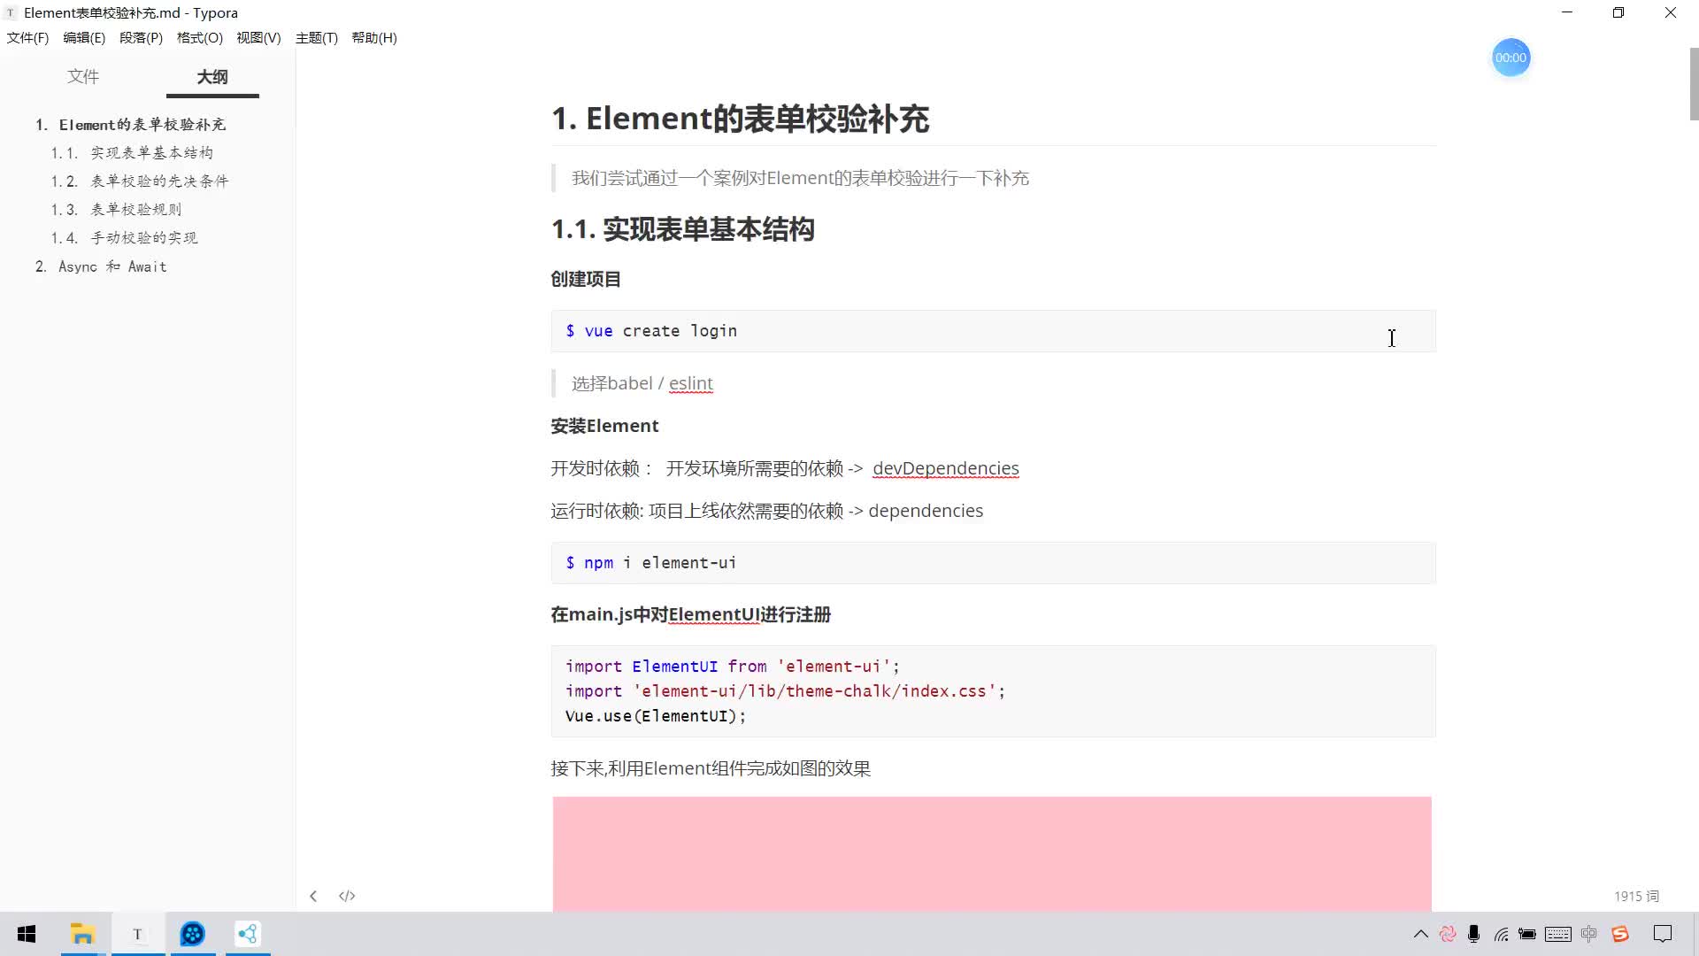Viewport: 1699px width, 956px height.
Task: Click the paragraph 接下来,利用Element组件完成如图的效果
Action: [711, 768]
